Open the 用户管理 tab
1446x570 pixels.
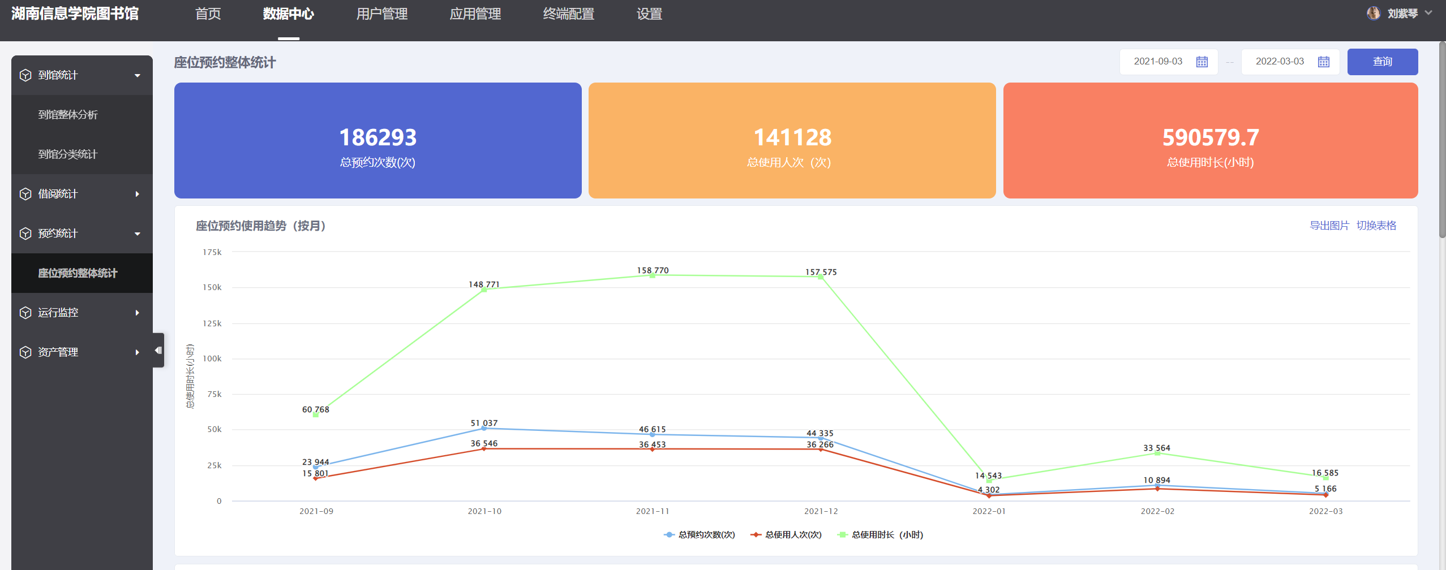pos(382,14)
